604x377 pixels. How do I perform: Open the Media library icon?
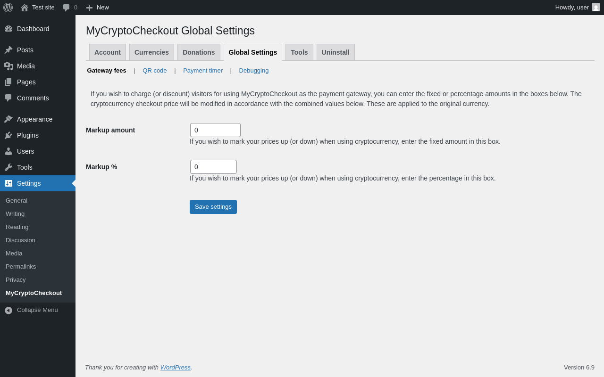pos(8,66)
